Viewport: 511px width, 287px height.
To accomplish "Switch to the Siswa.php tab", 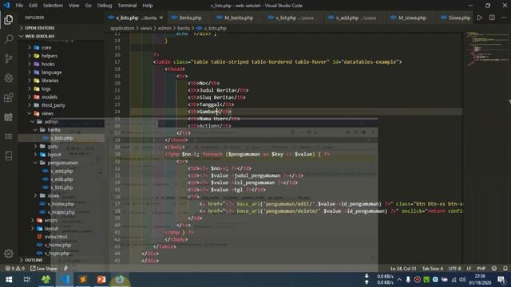I will click(458, 18).
